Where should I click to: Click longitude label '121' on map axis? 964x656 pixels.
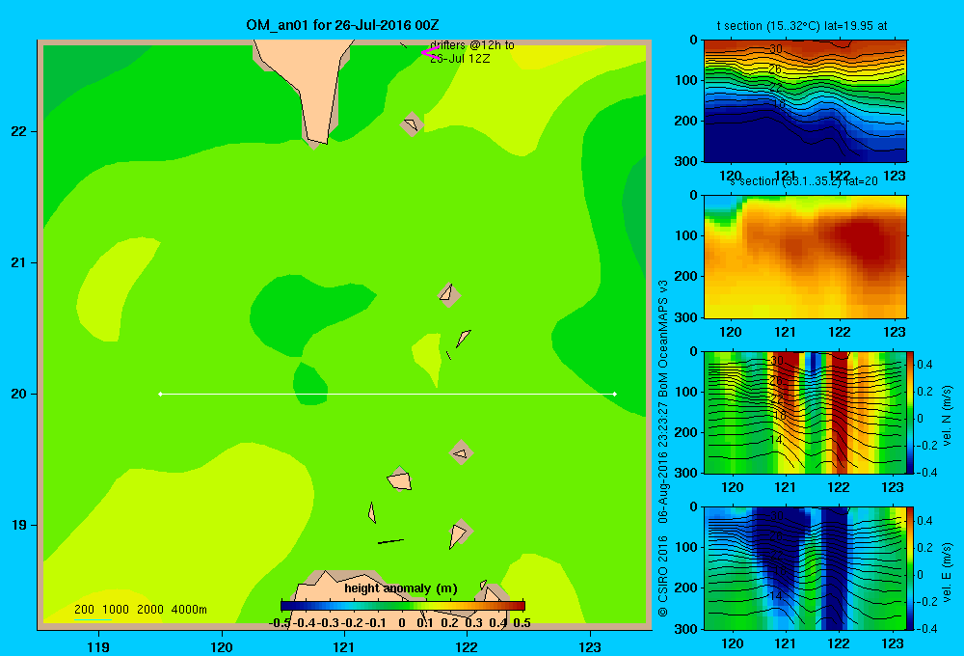coord(344,646)
